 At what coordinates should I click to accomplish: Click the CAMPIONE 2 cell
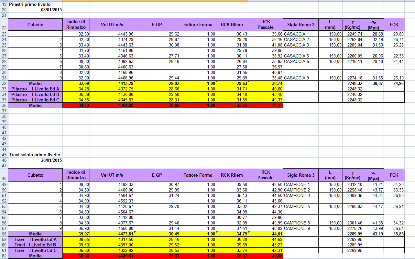[301, 190]
